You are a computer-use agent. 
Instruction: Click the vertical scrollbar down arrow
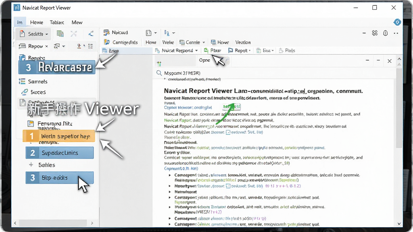pos(399,224)
